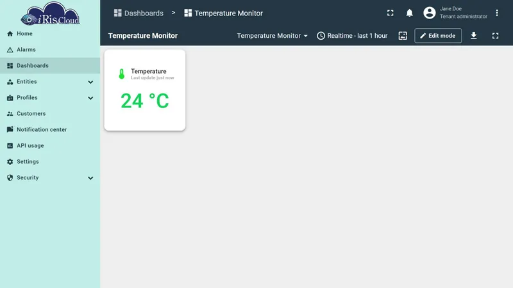Viewport: 513px width, 288px height.
Task: Click the 24 °C temperature value
Action: click(x=145, y=101)
